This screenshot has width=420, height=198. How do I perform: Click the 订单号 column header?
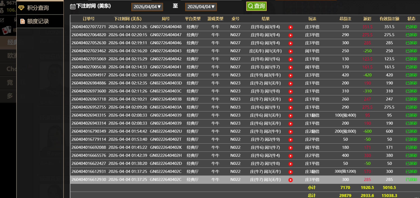[89, 19]
